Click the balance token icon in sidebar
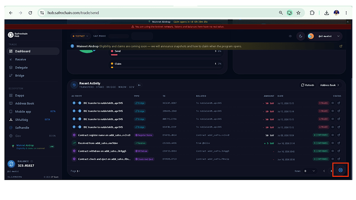 pos(11,164)
